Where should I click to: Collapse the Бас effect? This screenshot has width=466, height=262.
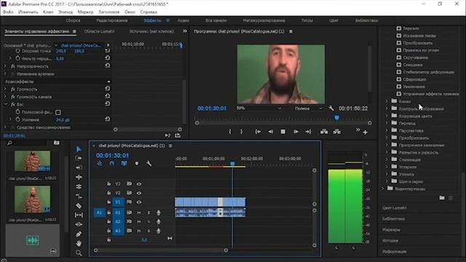click(6, 104)
